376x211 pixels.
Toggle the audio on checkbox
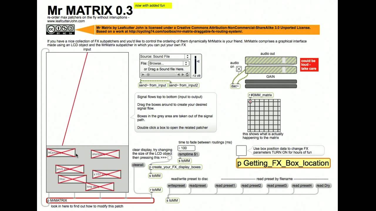(239, 69)
